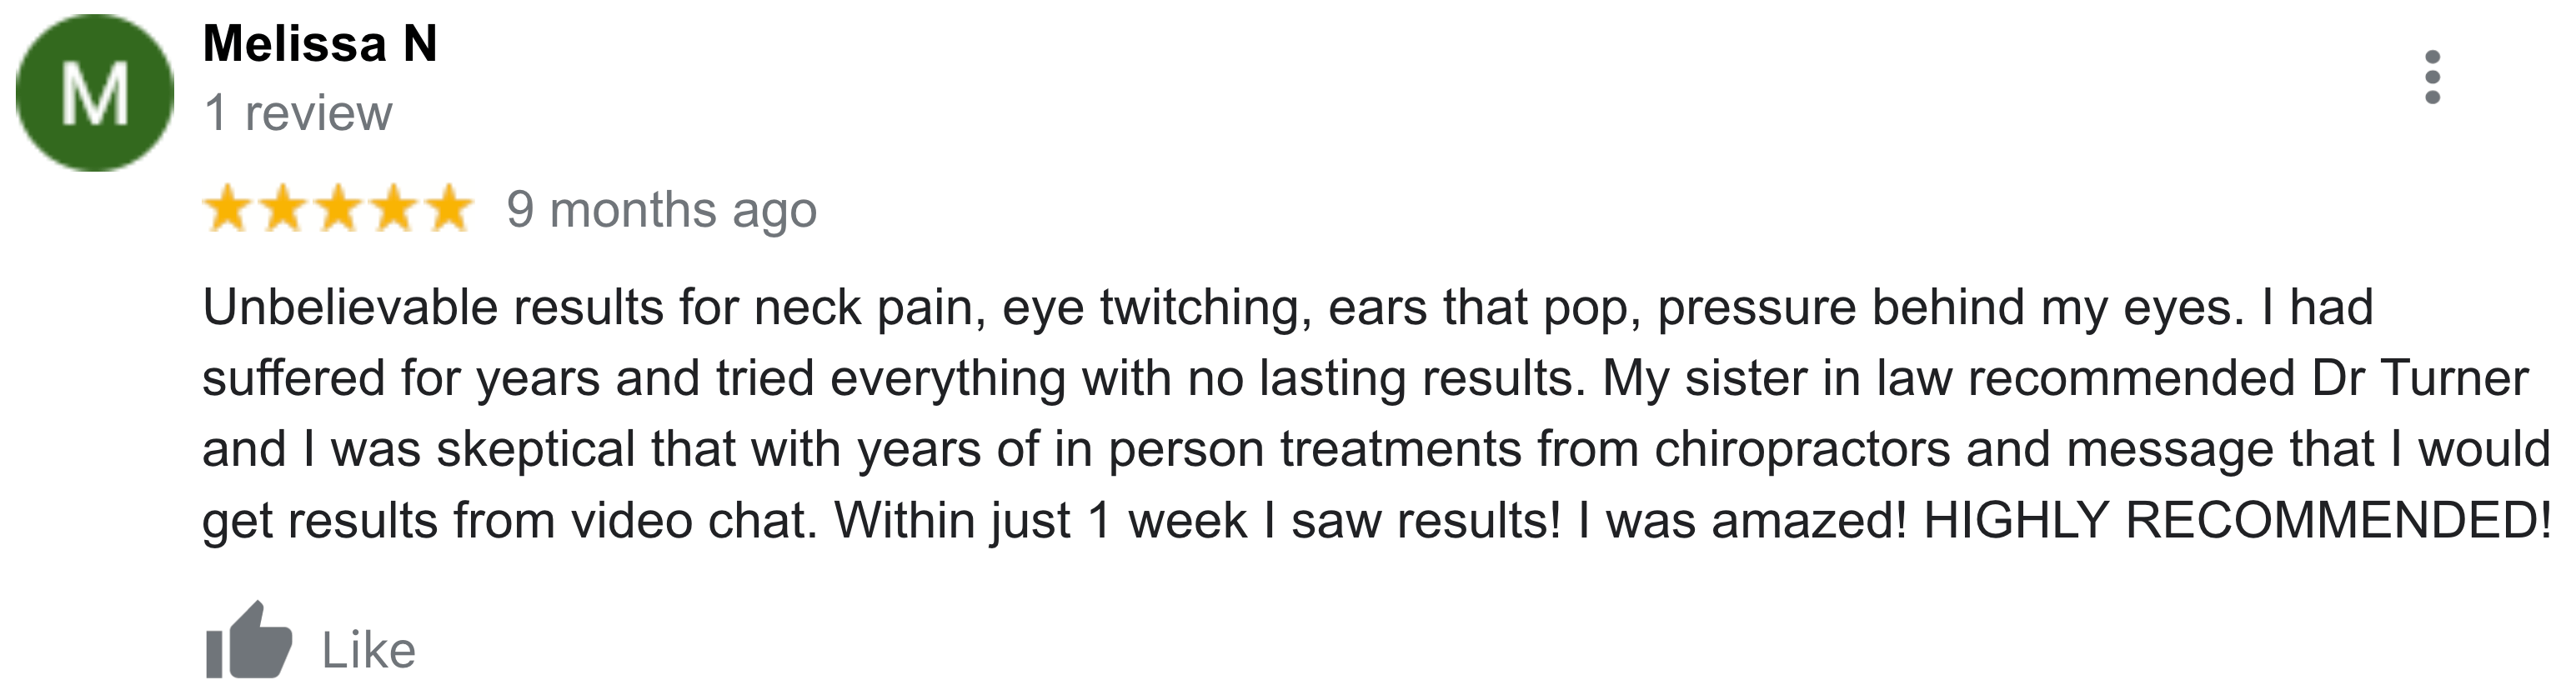Click the fifth yellow rating star
Screen dimensions: 2576x700
[x=446, y=208]
